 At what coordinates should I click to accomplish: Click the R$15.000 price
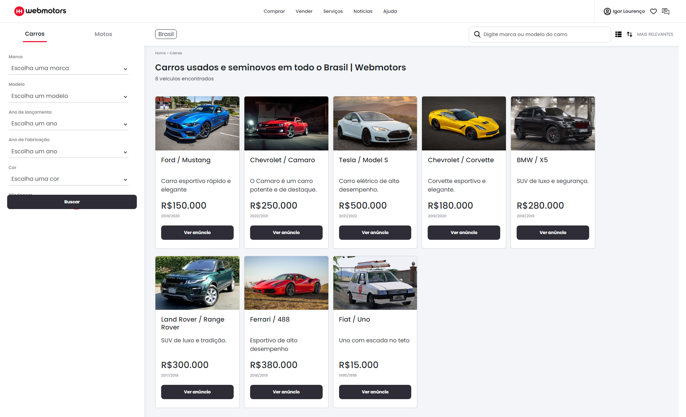[x=358, y=365]
